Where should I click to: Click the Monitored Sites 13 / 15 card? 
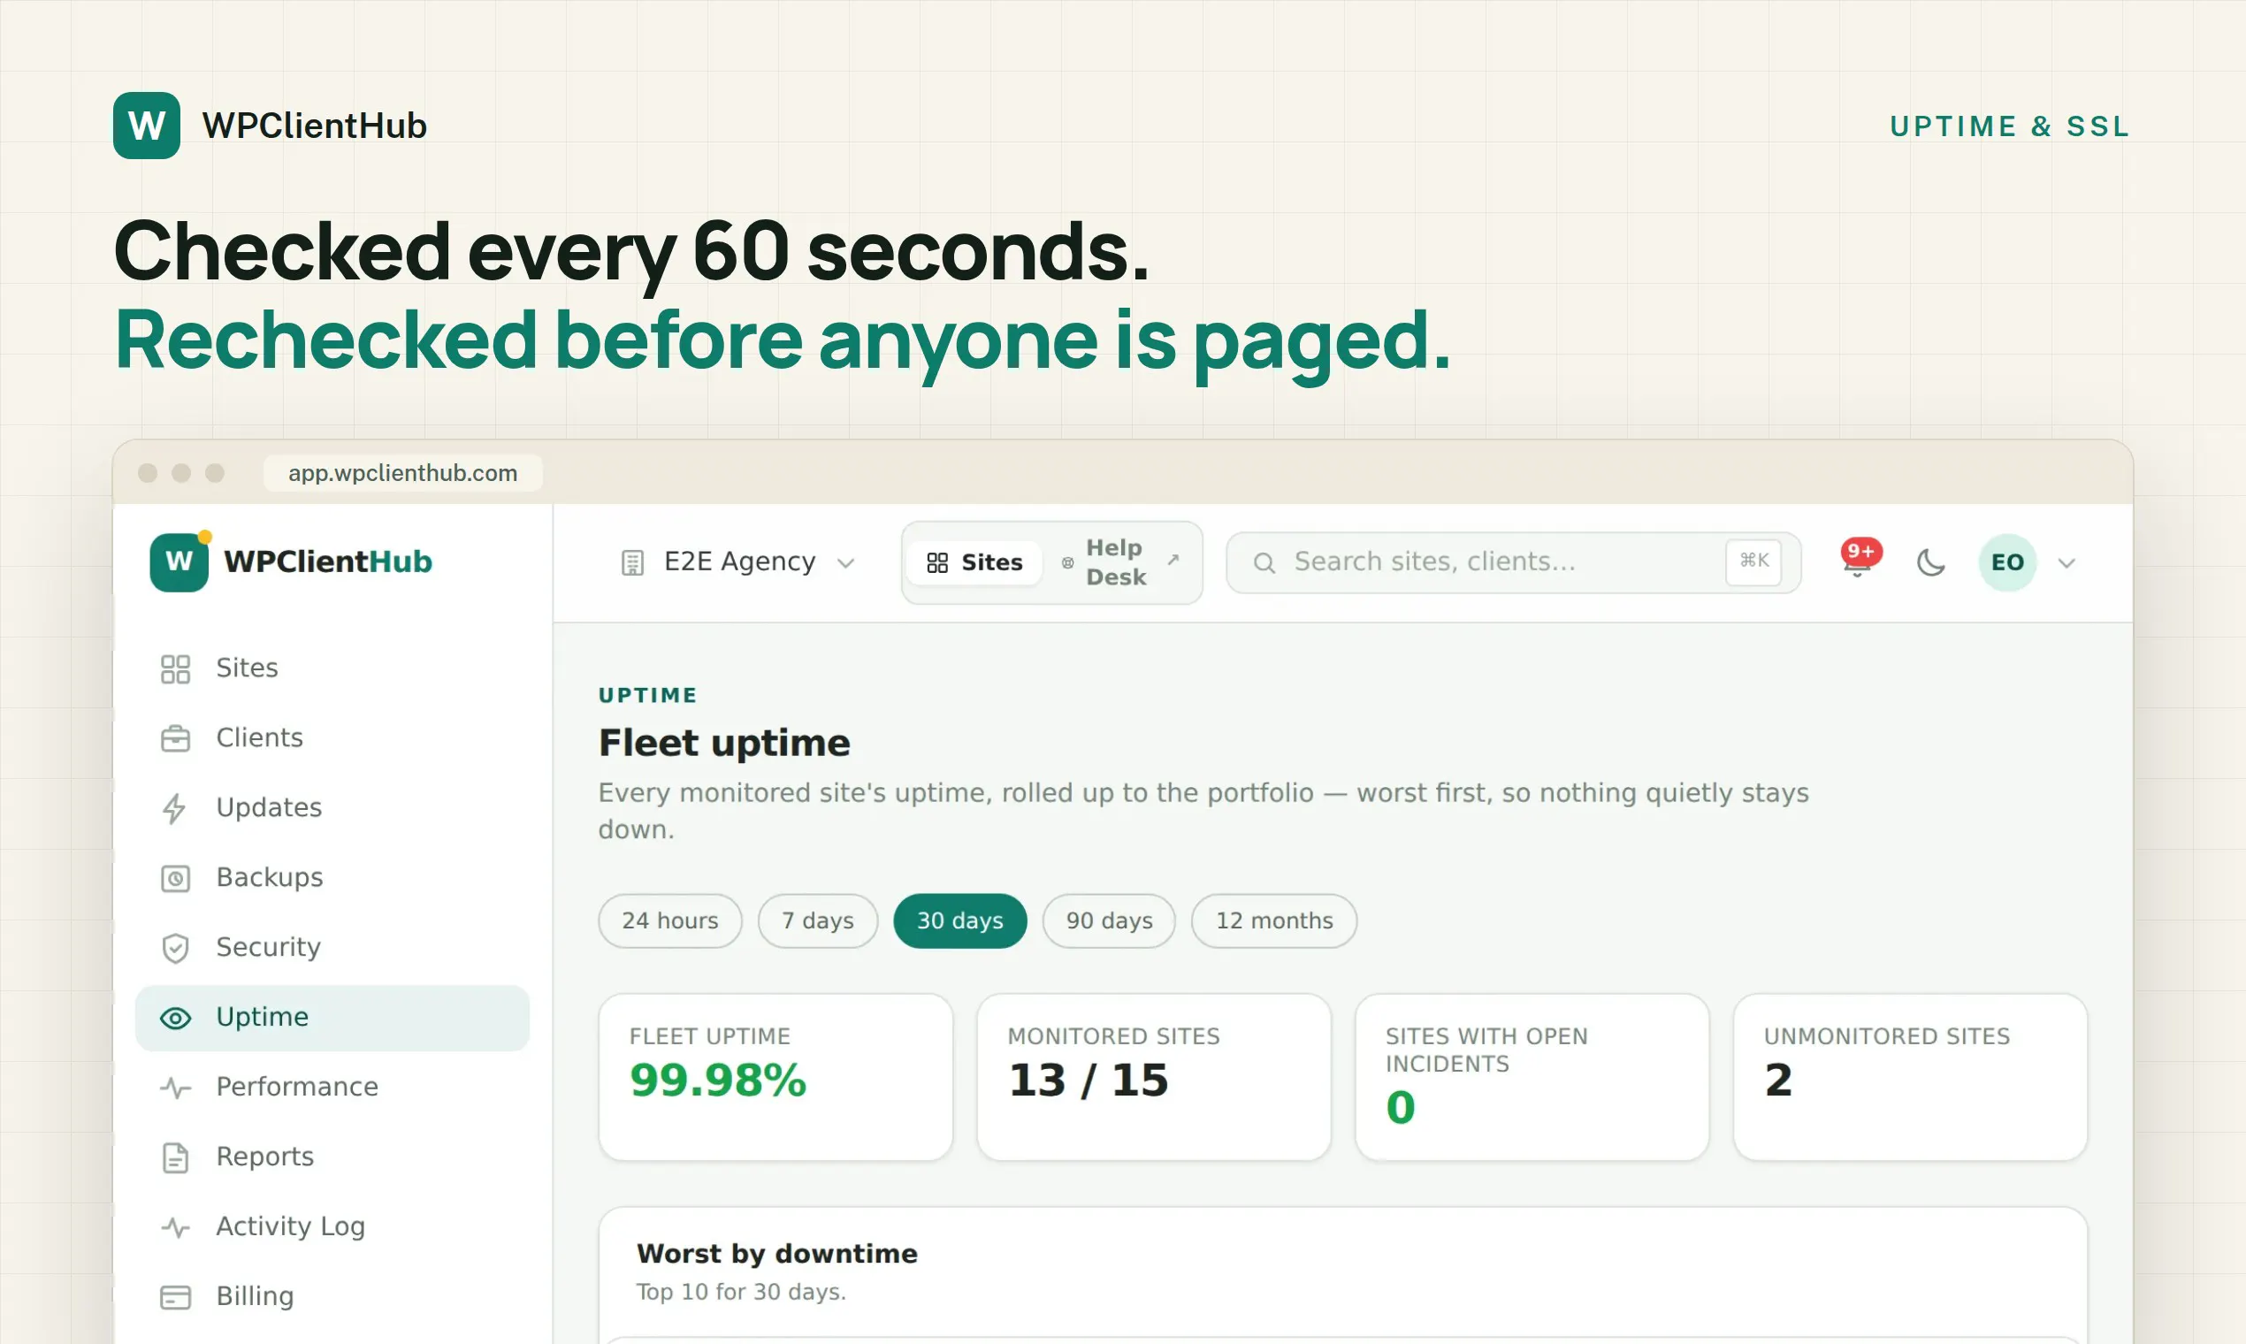(1154, 1077)
